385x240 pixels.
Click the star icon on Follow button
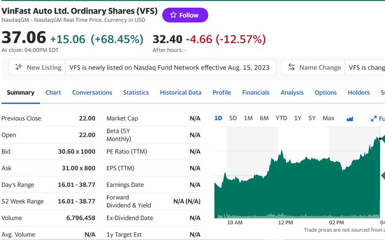coord(173,15)
